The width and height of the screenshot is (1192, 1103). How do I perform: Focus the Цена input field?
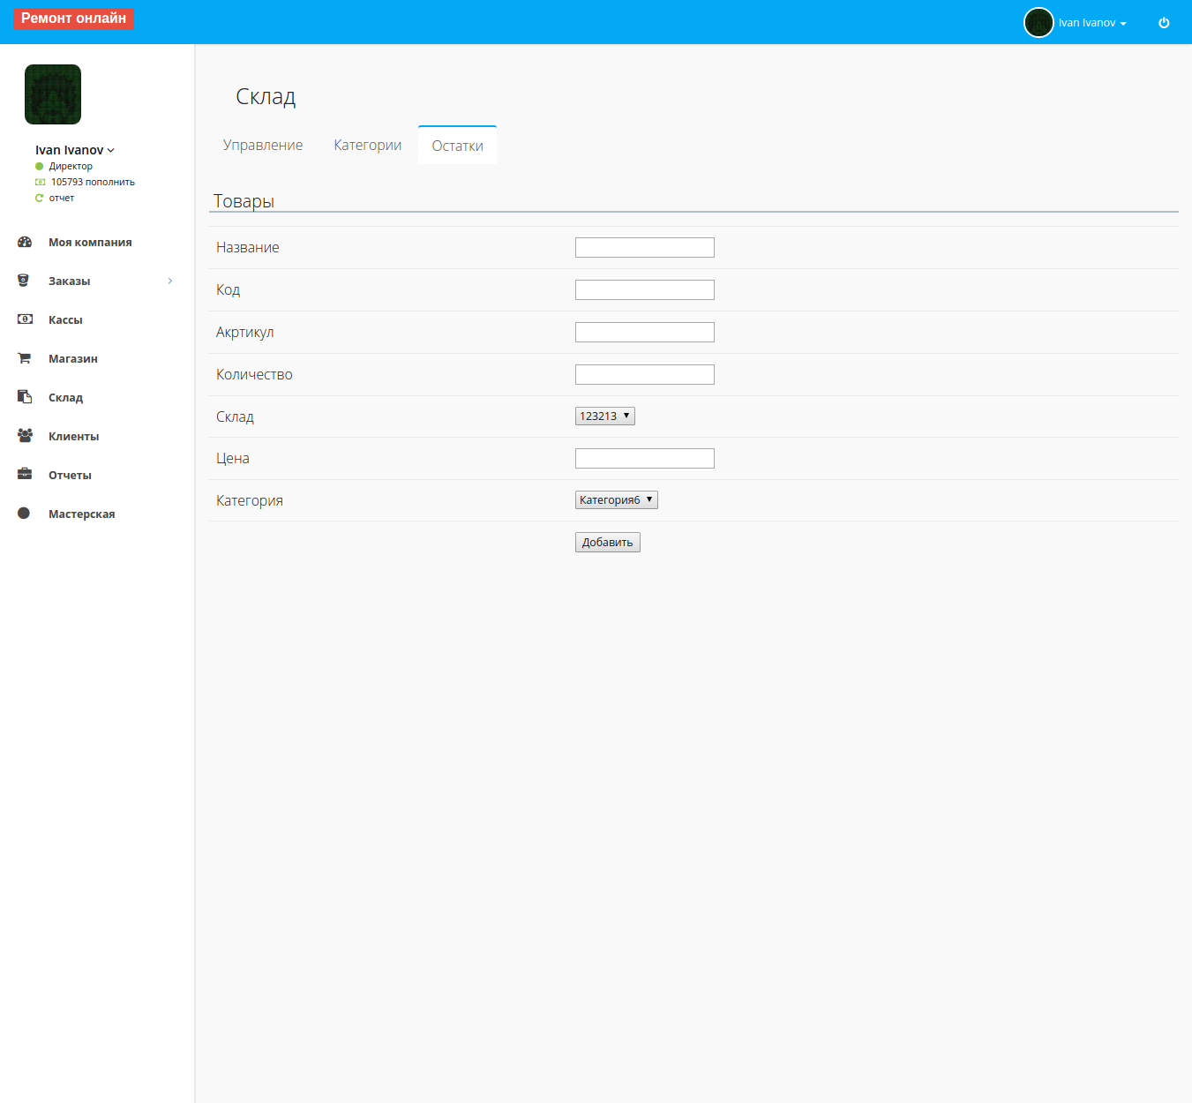[645, 459]
